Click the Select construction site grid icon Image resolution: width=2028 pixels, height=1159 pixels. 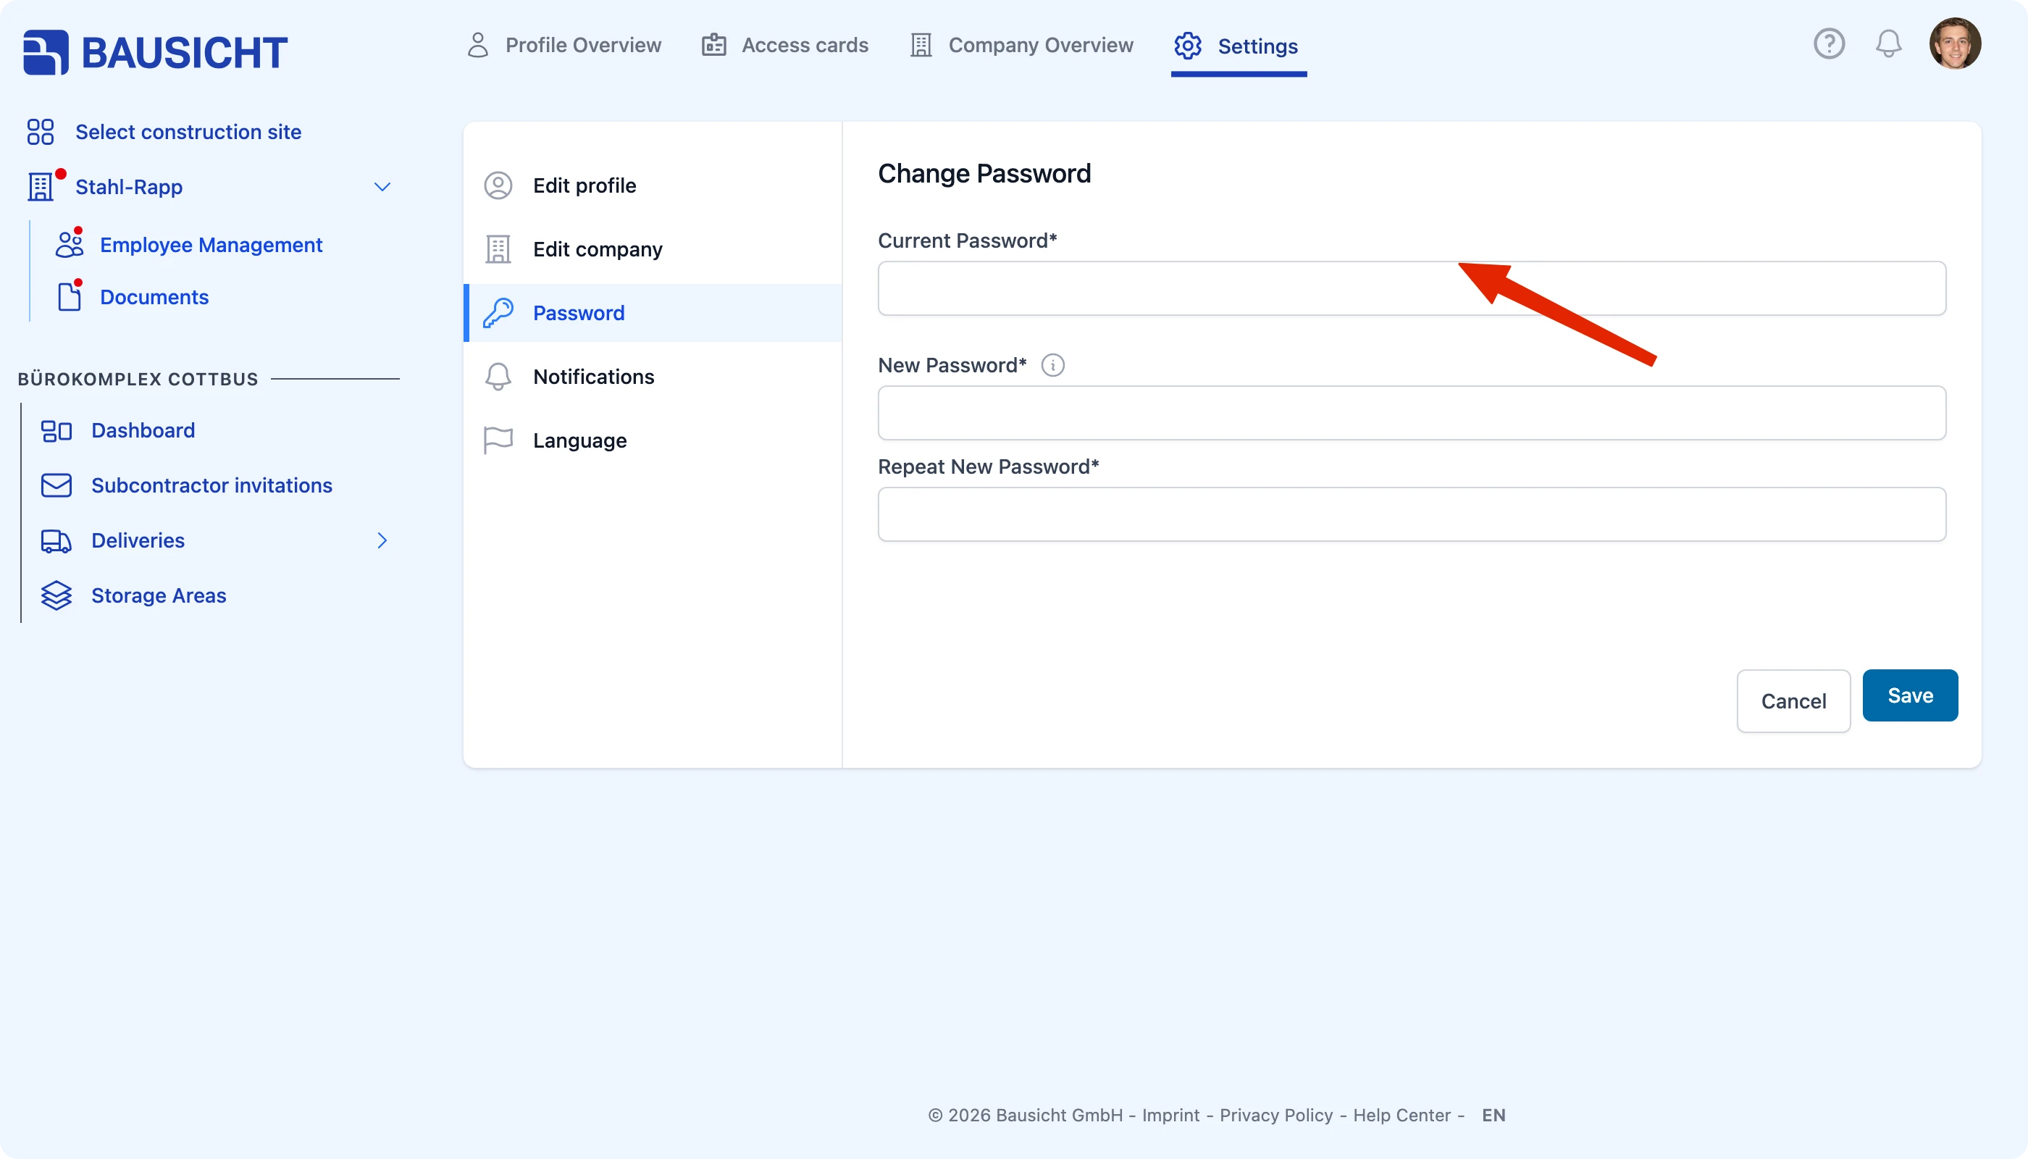point(40,132)
